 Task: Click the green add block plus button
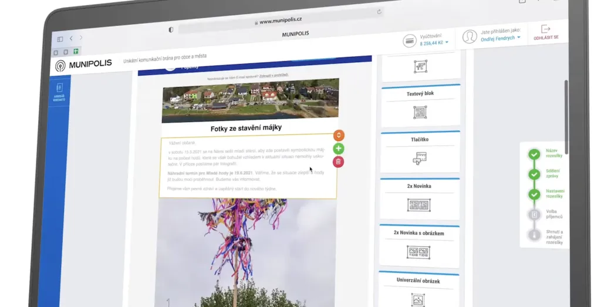pos(338,149)
